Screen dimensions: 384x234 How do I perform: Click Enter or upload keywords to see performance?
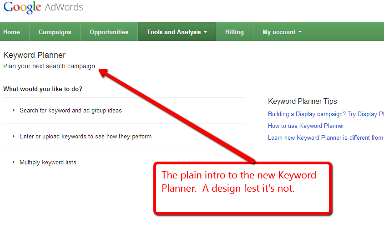tap(86, 137)
